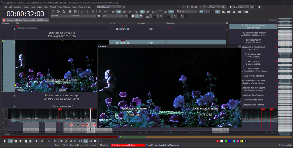Toggle center text alignment
Screen dimensions: 293x148
(119, 12)
